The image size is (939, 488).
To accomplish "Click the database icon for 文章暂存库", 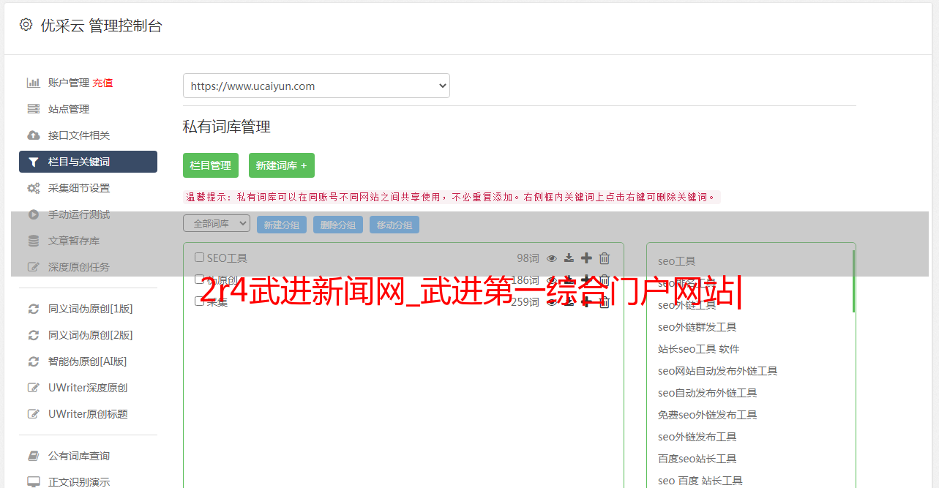I will 33,241.
